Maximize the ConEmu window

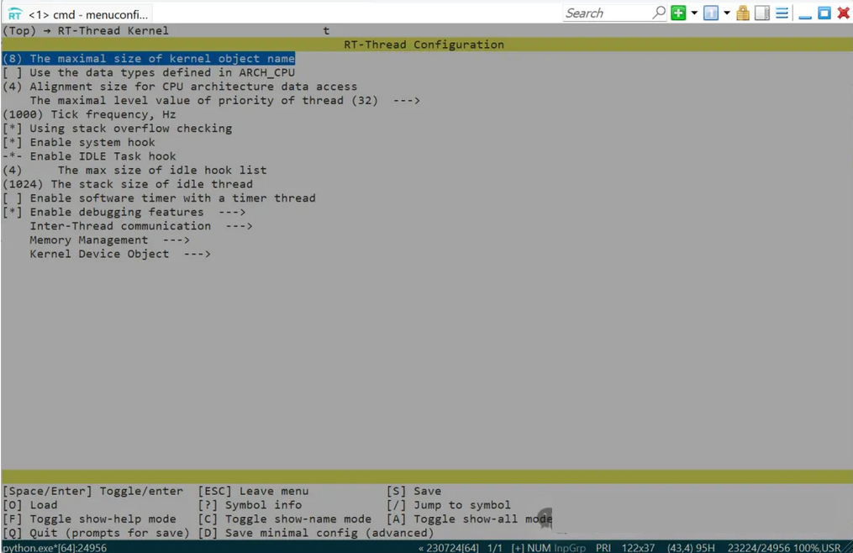coord(824,13)
